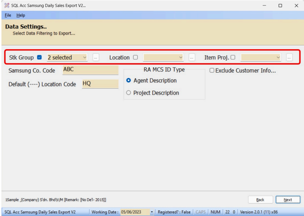Expand the Stk Group '2 selected' dropdown
This screenshot has height=216, width=304.
coord(84,58)
